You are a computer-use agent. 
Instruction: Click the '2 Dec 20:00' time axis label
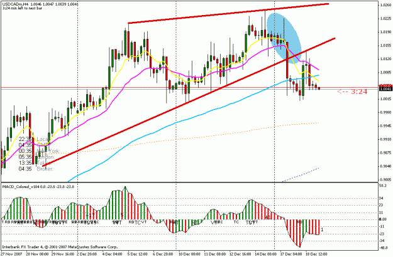[x=87, y=254]
